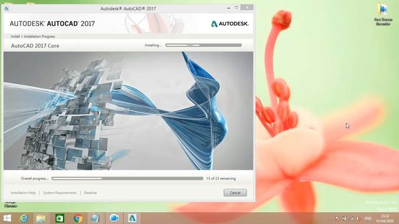This screenshot has height=224, width=399.
Task: Click the ENG language indicator
Action: coord(368,218)
